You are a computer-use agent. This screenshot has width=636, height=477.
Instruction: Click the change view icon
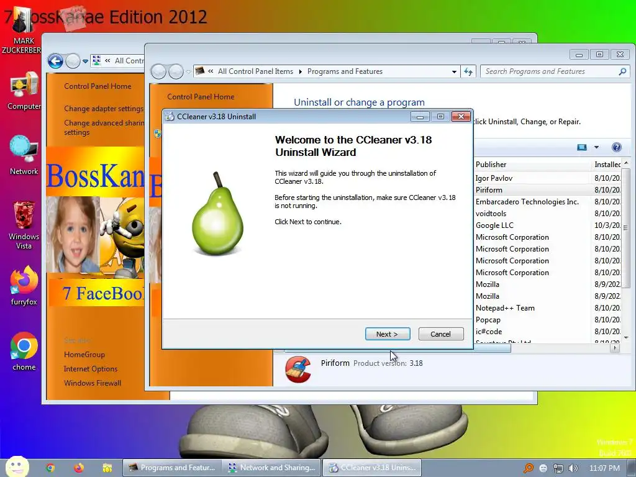coord(581,147)
